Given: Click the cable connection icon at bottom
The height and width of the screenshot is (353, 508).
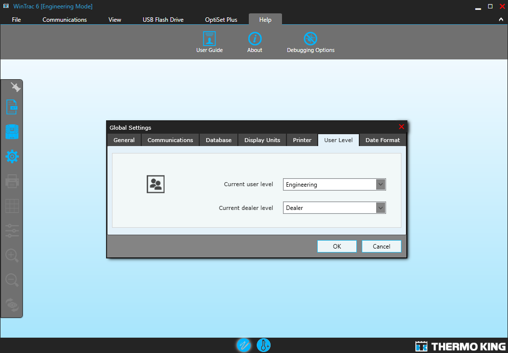Looking at the screenshot, I should pos(243,345).
